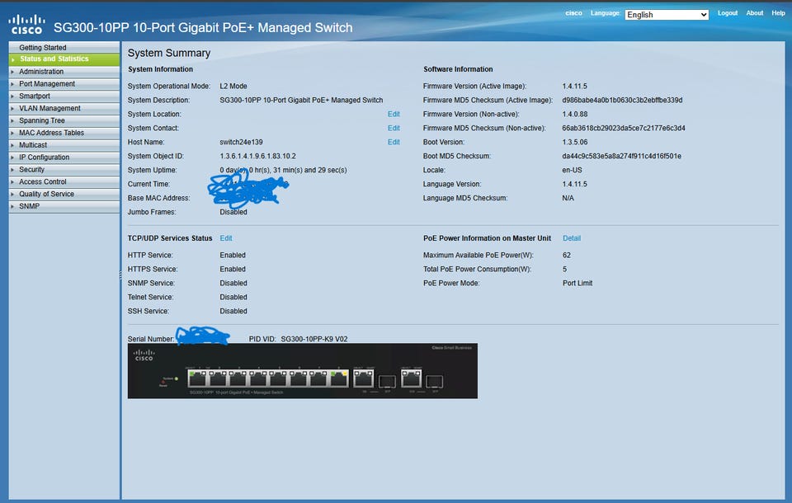Click the host name value switch24e139
Viewport: 792px width, 503px height.
(241, 143)
